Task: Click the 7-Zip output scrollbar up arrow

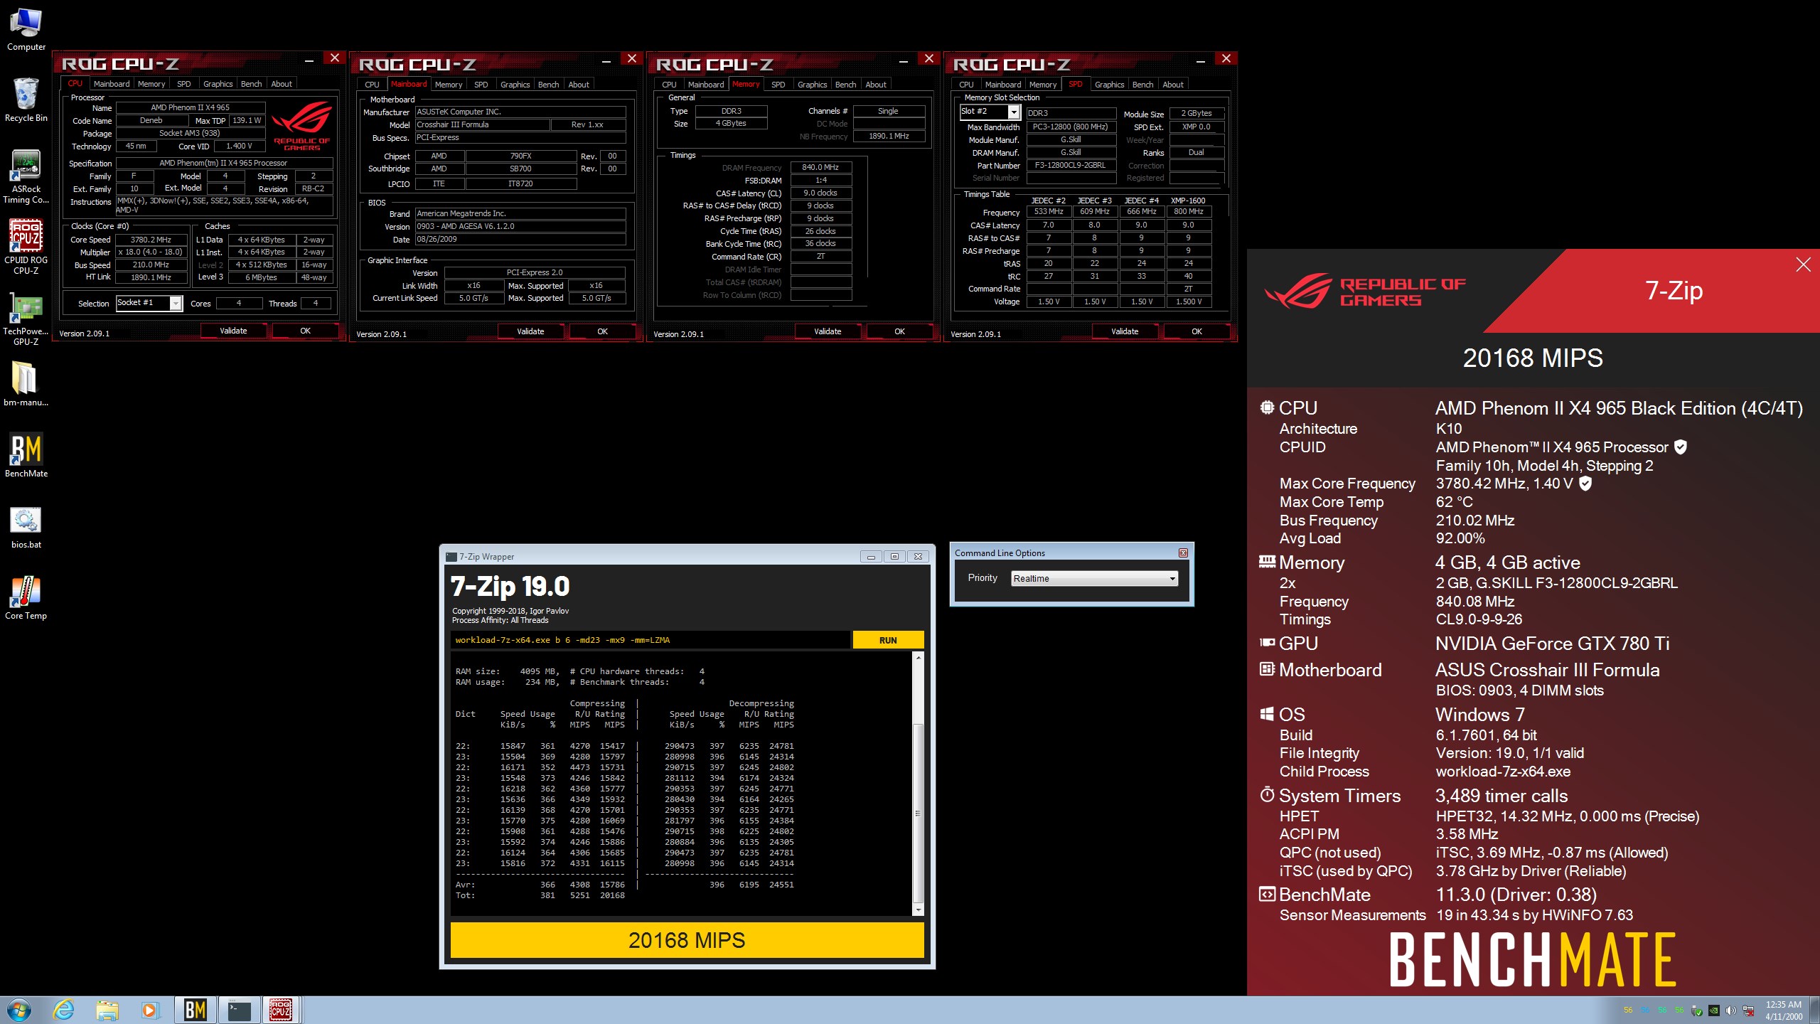Action: point(918,658)
